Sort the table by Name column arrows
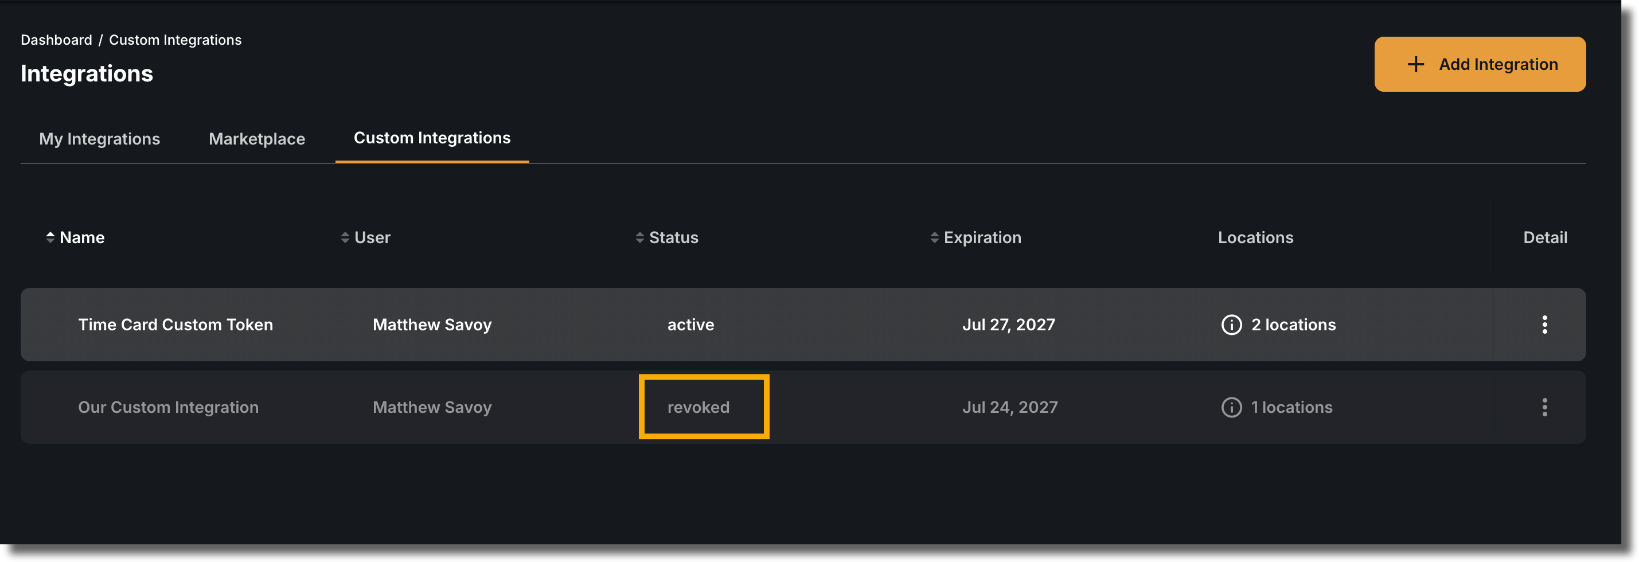 coord(50,237)
